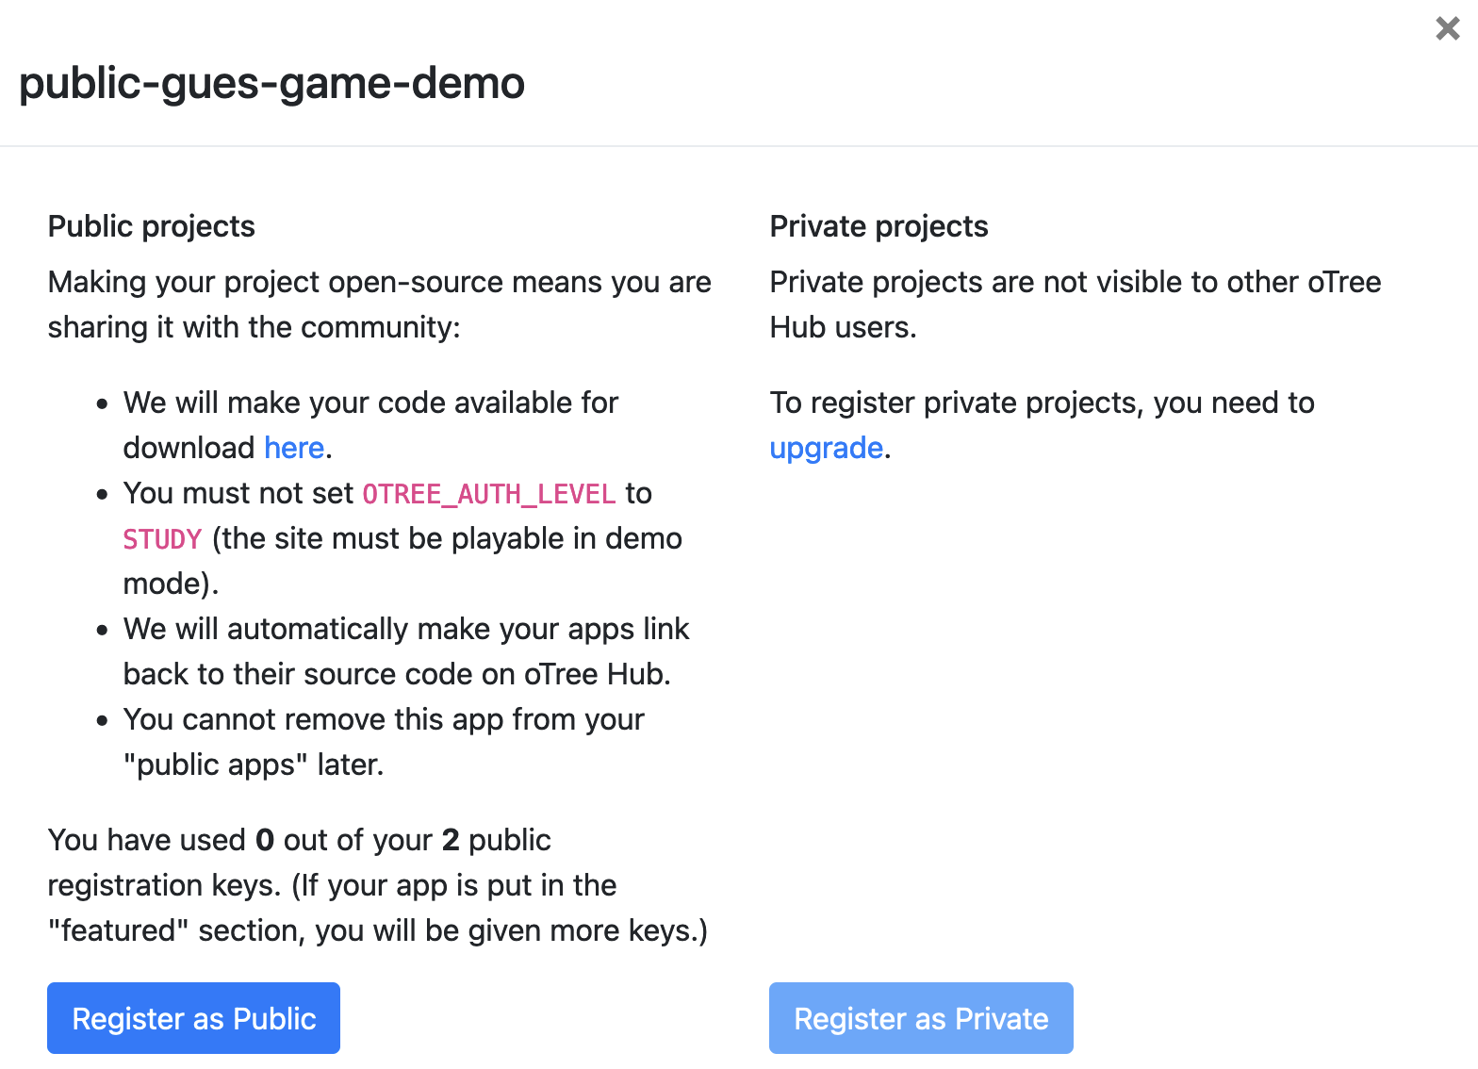Viewport: 1478px width, 1069px height.
Task: Click the Private projects heading
Action: click(879, 226)
